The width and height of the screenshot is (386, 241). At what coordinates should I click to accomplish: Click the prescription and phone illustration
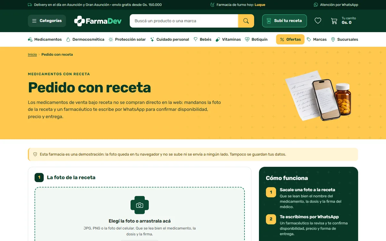click(x=318, y=96)
